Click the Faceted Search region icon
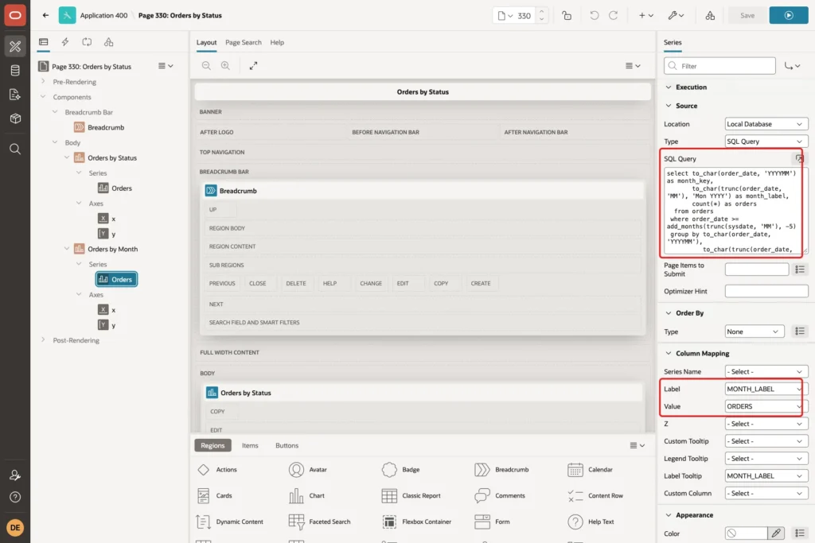 pyautogui.click(x=296, y=522)
